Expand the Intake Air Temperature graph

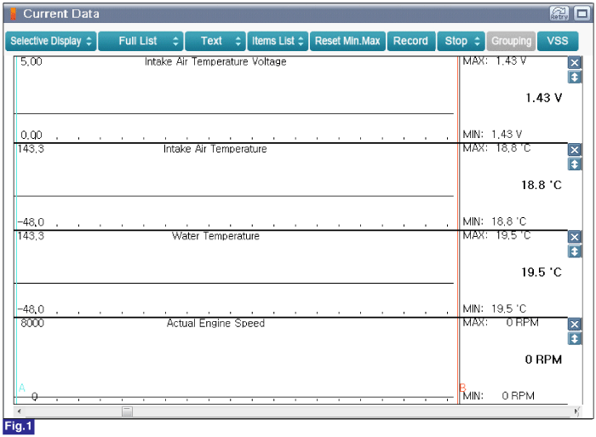click(575, 164)
